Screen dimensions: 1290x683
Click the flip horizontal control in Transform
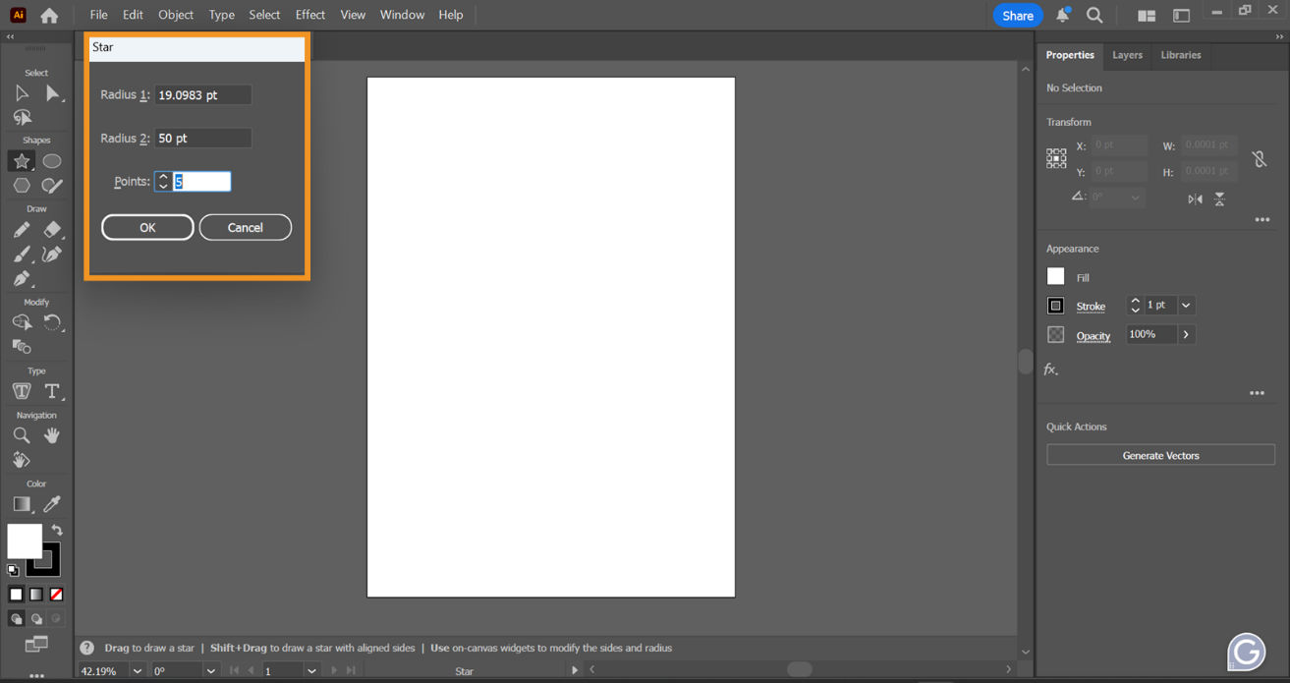point(1194,199)
